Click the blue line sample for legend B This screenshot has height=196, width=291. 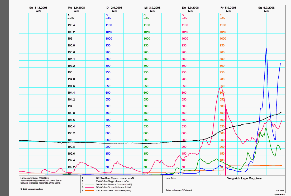[x=90, y=181]
